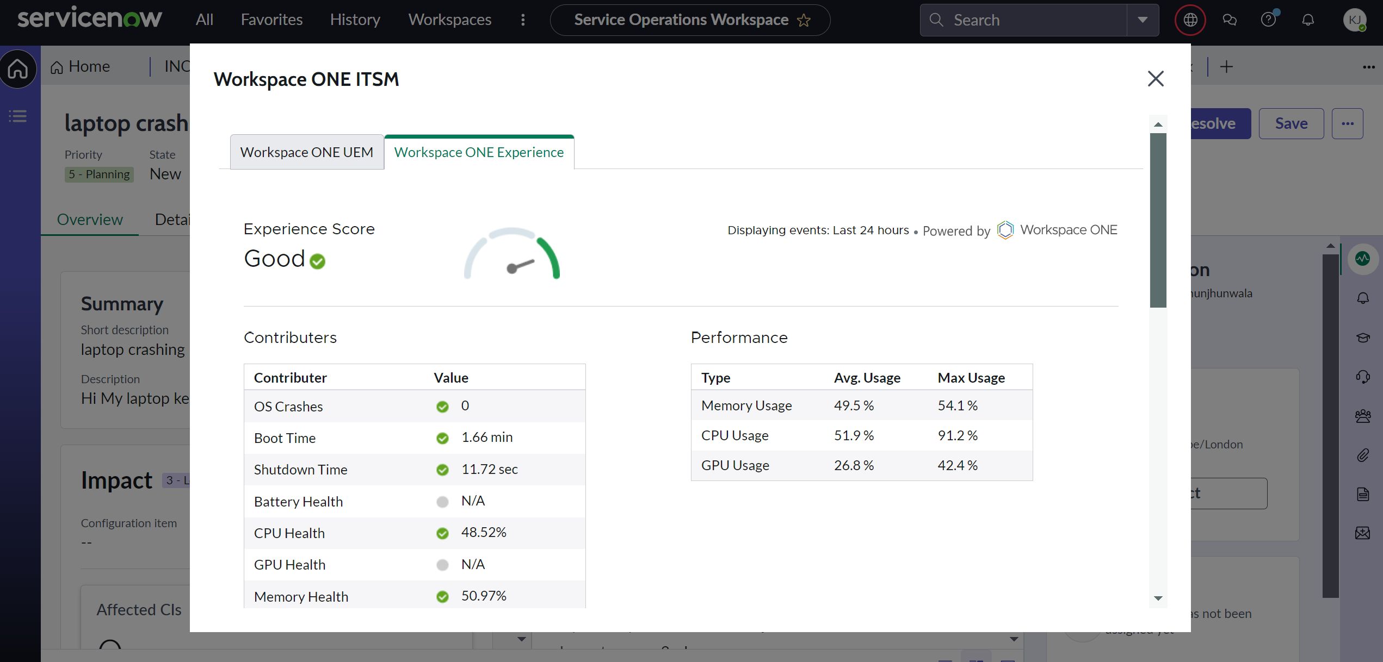The height and width of the screenshot is (662, 1383).
Task: Open the notifications bell in header
Action: (1308, 20)
